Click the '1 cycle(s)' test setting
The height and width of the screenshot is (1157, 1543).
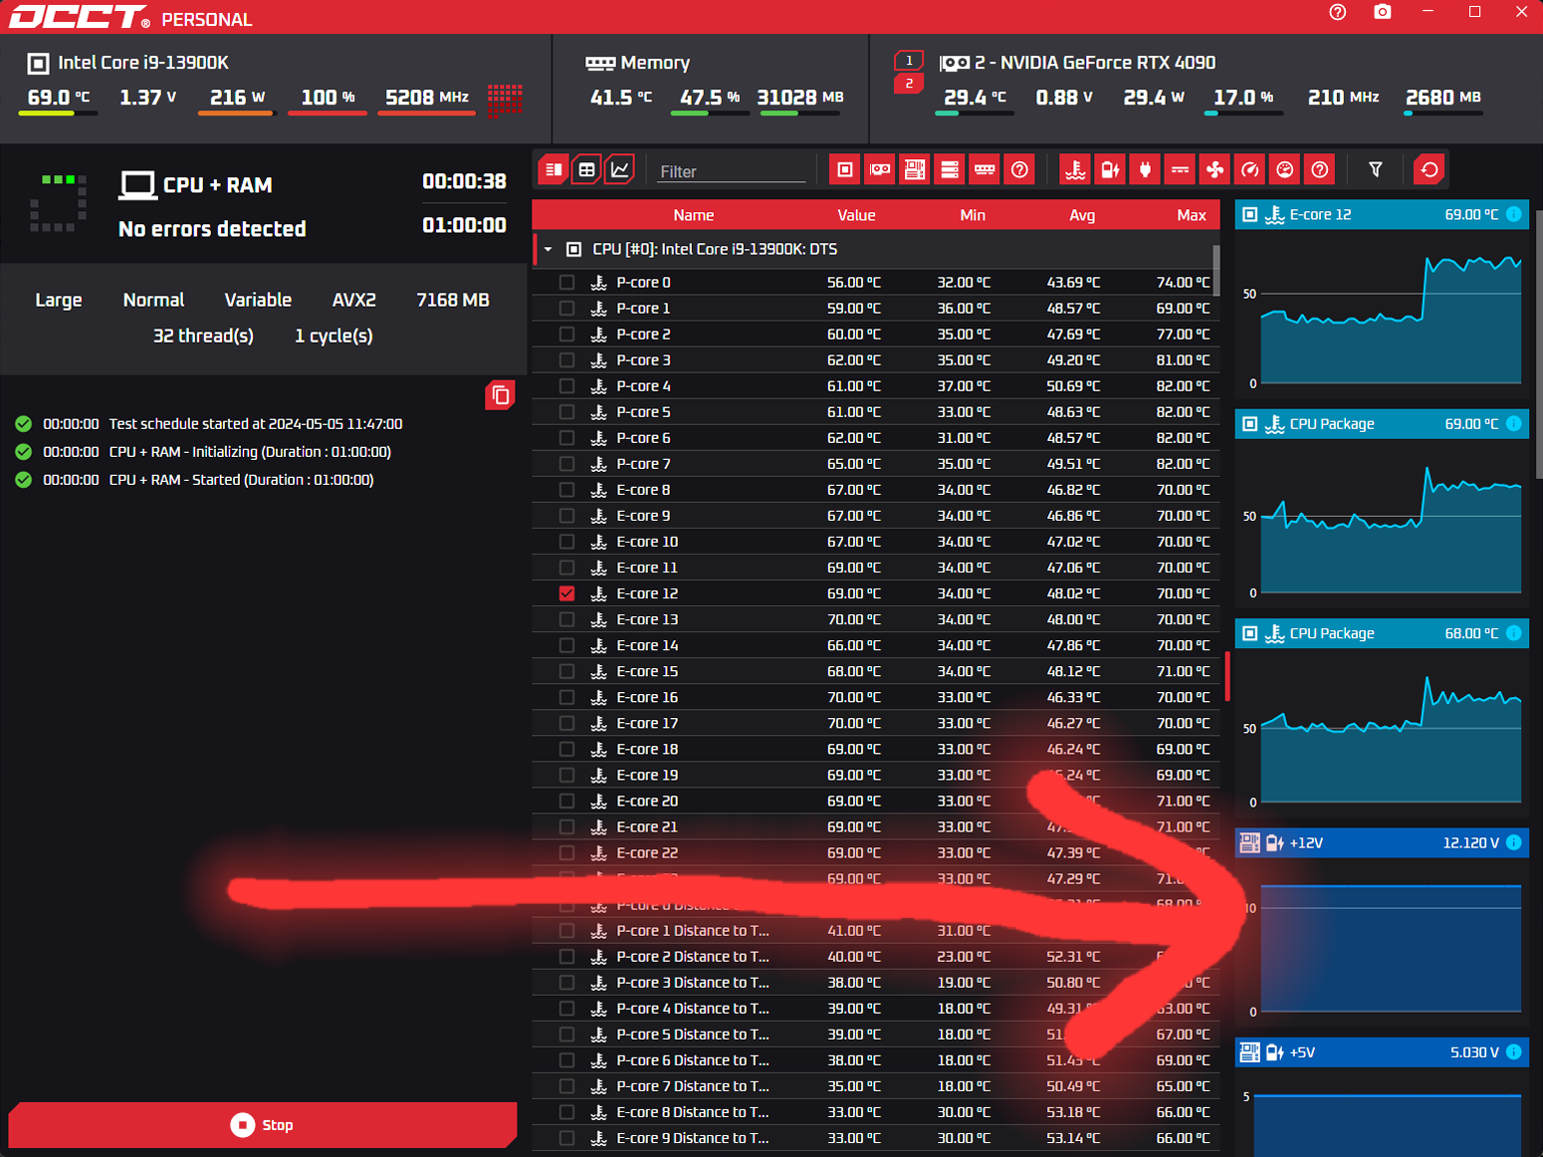coord(333,336)
